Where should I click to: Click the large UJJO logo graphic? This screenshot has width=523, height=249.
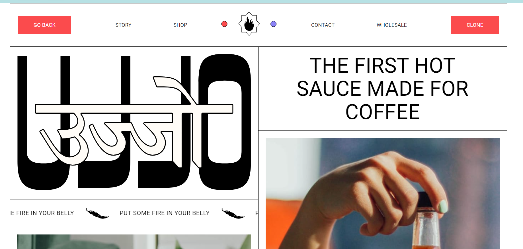pos(134,122)
